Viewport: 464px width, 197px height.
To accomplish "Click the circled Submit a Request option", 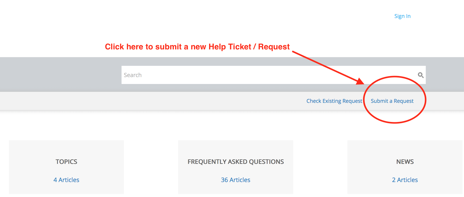I will (392, 101).
